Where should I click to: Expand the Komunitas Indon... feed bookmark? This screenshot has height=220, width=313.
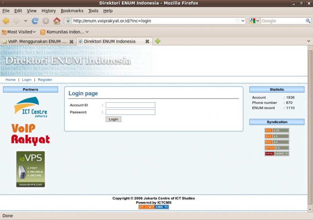click(x=65, y=32)
